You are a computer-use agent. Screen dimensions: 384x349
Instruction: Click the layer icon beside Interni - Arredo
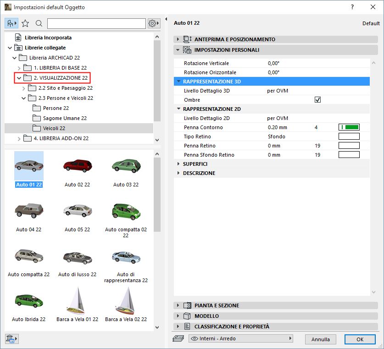pyautogui.click(x=178, y=339)
